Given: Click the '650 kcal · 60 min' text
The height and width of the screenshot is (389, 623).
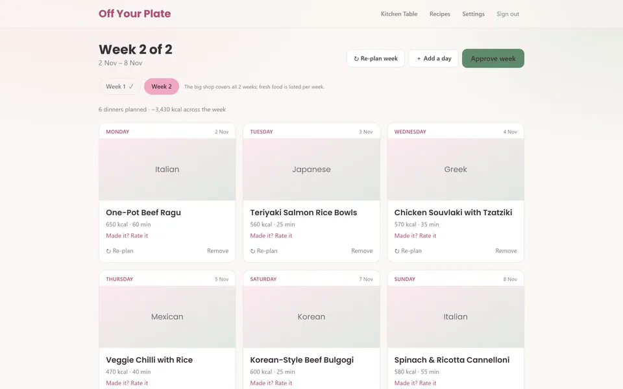Looking at the screenshot, I should click(128, 224).
